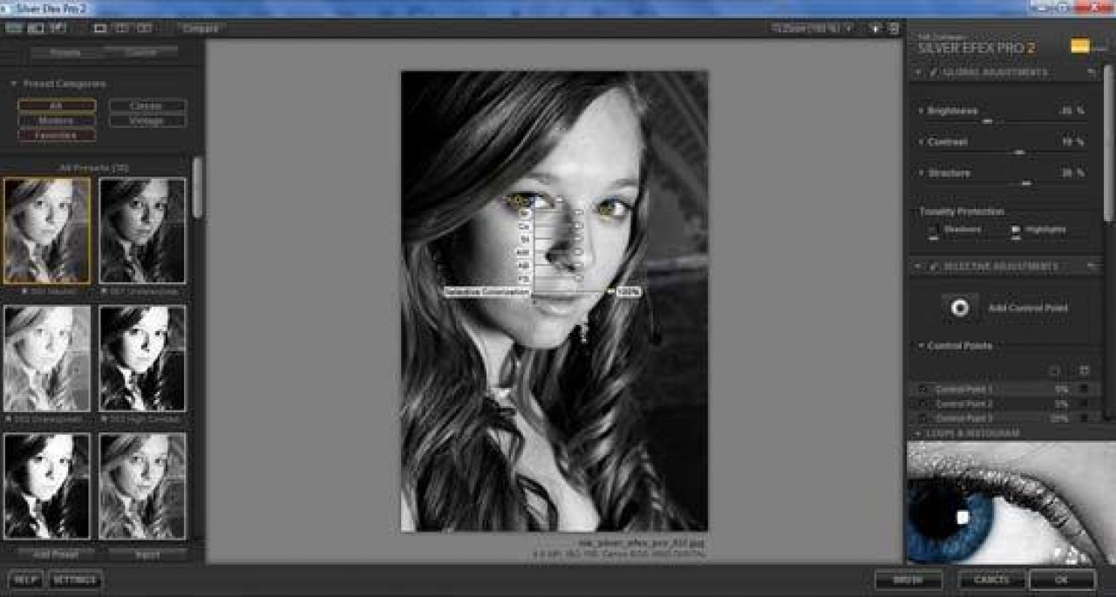Choose the 002 Overexposed preset thumbnail

tap(47, 357)
